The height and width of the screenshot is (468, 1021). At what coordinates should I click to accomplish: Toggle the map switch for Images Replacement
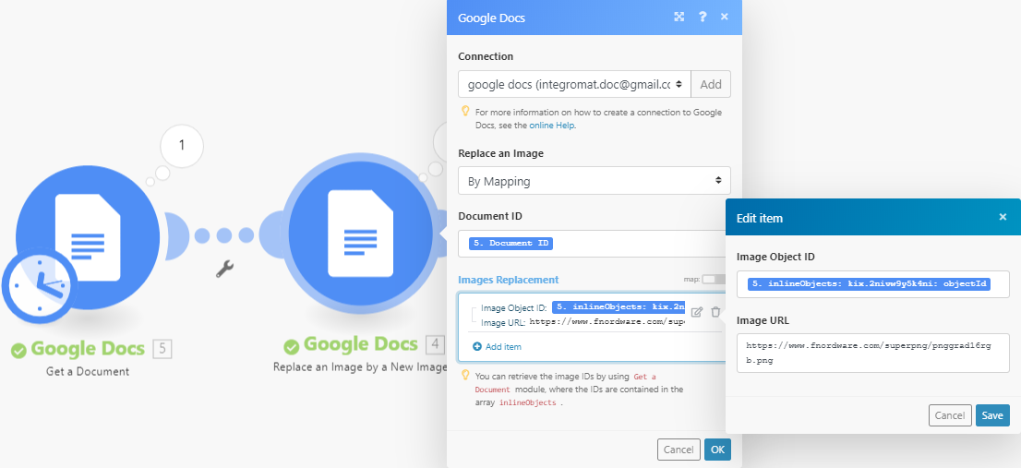coord(713,280)
